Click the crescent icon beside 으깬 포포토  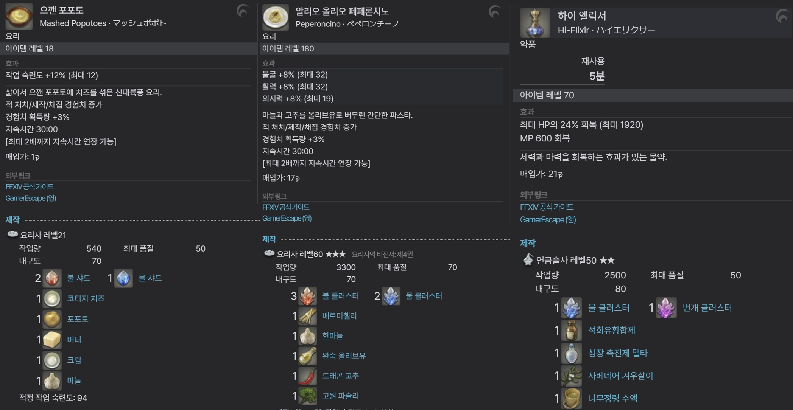(x=242, y=11)
